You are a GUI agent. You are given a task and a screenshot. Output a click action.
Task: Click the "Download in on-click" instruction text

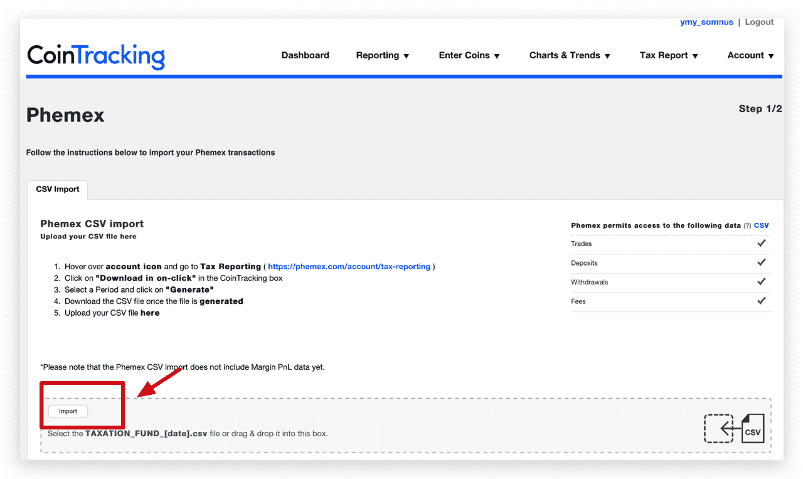(x=146, y=277)
